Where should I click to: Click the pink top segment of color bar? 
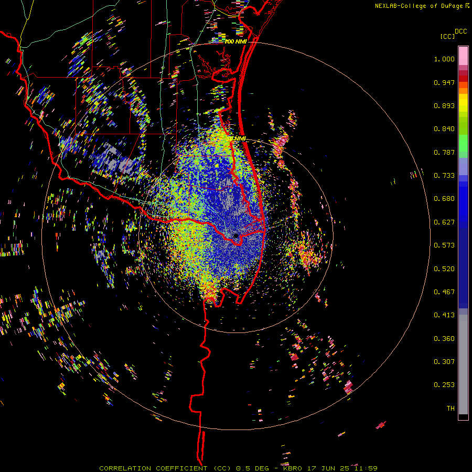[463, 56]
